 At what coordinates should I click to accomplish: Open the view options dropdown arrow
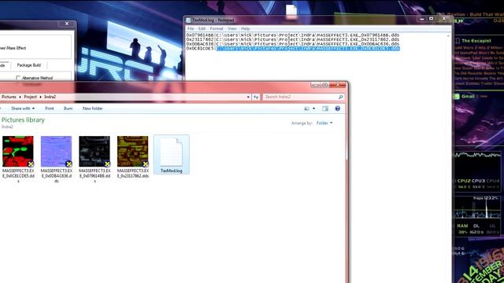click(314, 108)
